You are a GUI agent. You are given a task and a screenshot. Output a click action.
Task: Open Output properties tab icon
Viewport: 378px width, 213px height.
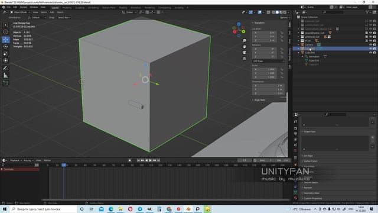tap(295, 134)
